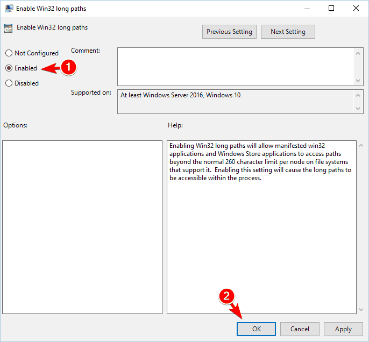Click the 'Options:' label
The image size is (369, 342).
pos(15,125)
